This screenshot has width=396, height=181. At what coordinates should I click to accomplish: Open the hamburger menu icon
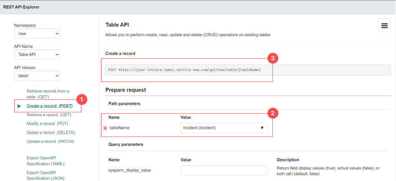pos(384,26)
